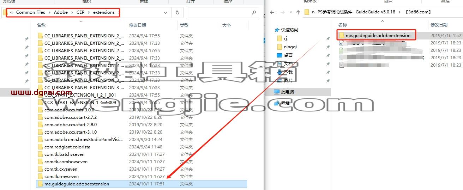Click the pin icon next to rj
Viewport: 463px width, 190px height.
click(x=328, y=38)
